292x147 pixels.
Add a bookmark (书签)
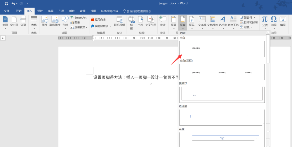point(140,22)
